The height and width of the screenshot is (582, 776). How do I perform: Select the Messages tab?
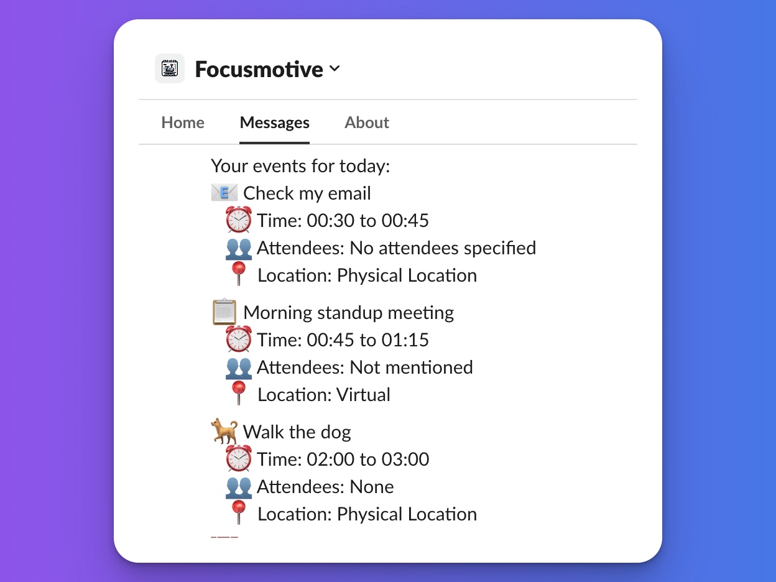275,122
